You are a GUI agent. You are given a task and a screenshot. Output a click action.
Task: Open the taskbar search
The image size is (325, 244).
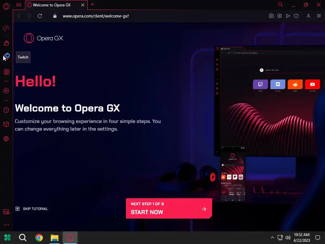click(x=23, y=238)
